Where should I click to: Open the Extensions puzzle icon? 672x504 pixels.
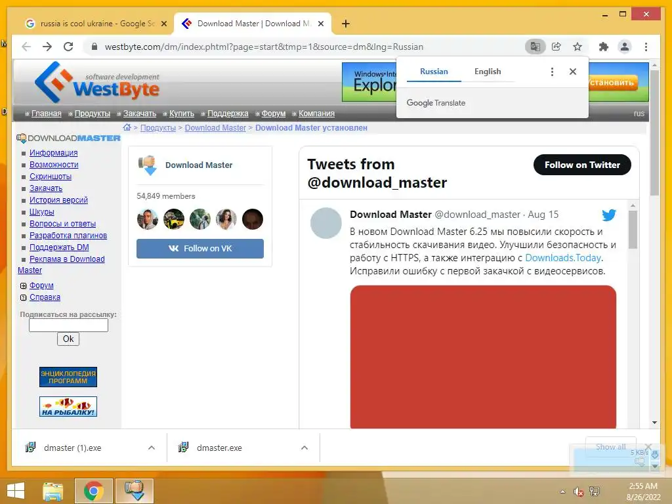[604, 47]
